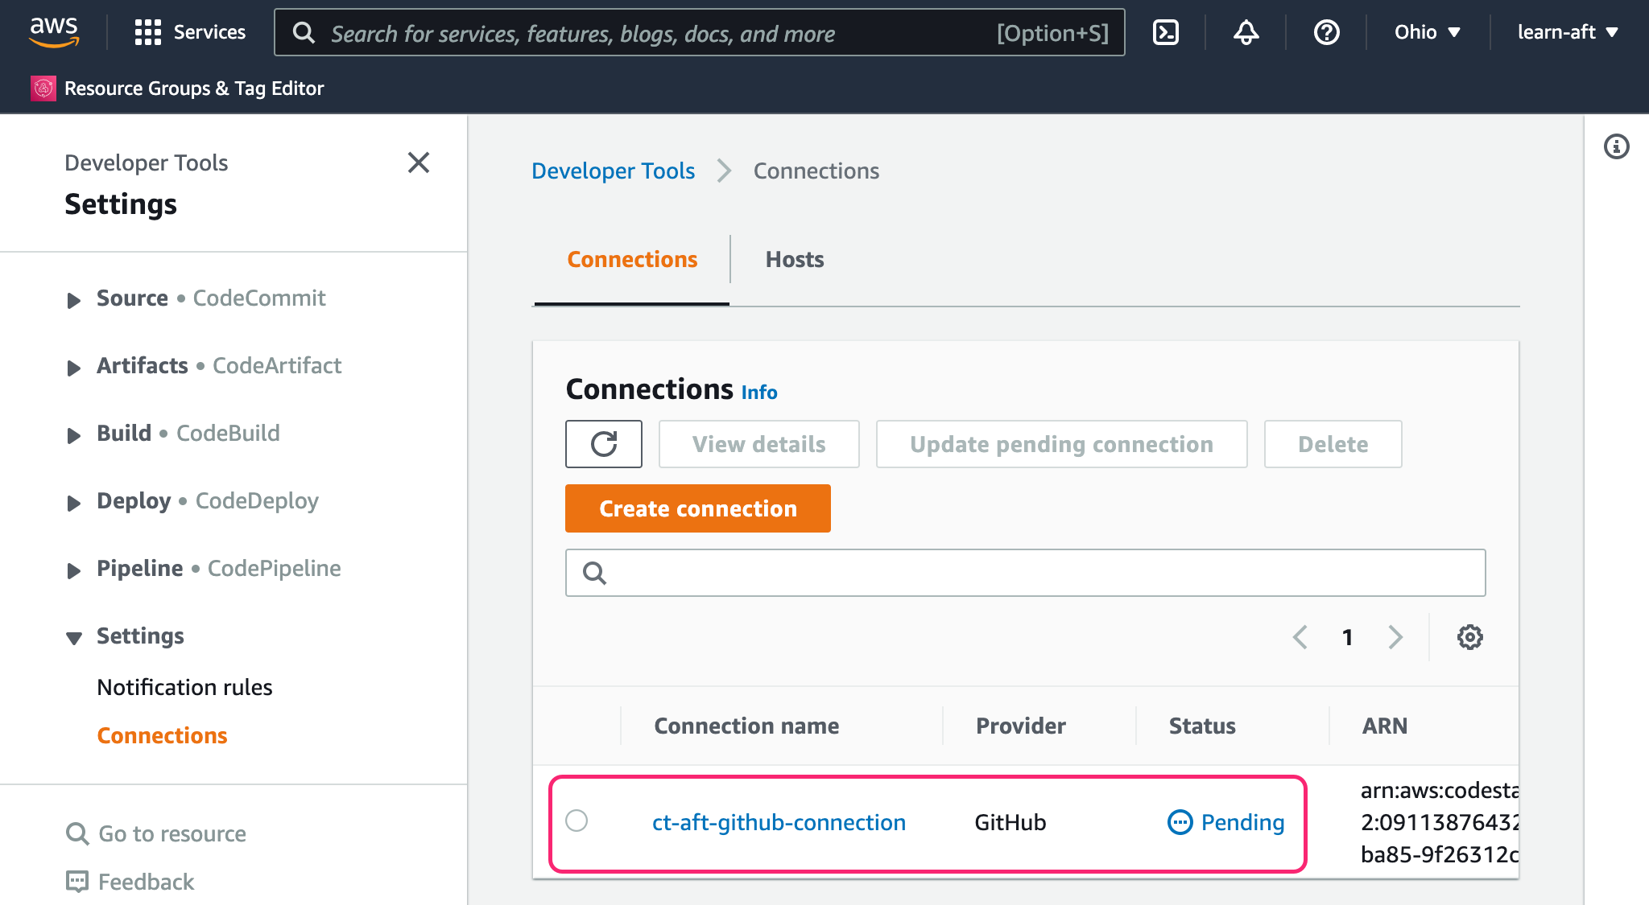Open ct-aft-github-connection details link
The width and height of the screenshot is (1649, 905).
click(779, 821)
